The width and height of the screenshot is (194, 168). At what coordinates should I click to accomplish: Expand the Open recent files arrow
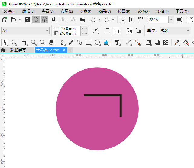20,20
